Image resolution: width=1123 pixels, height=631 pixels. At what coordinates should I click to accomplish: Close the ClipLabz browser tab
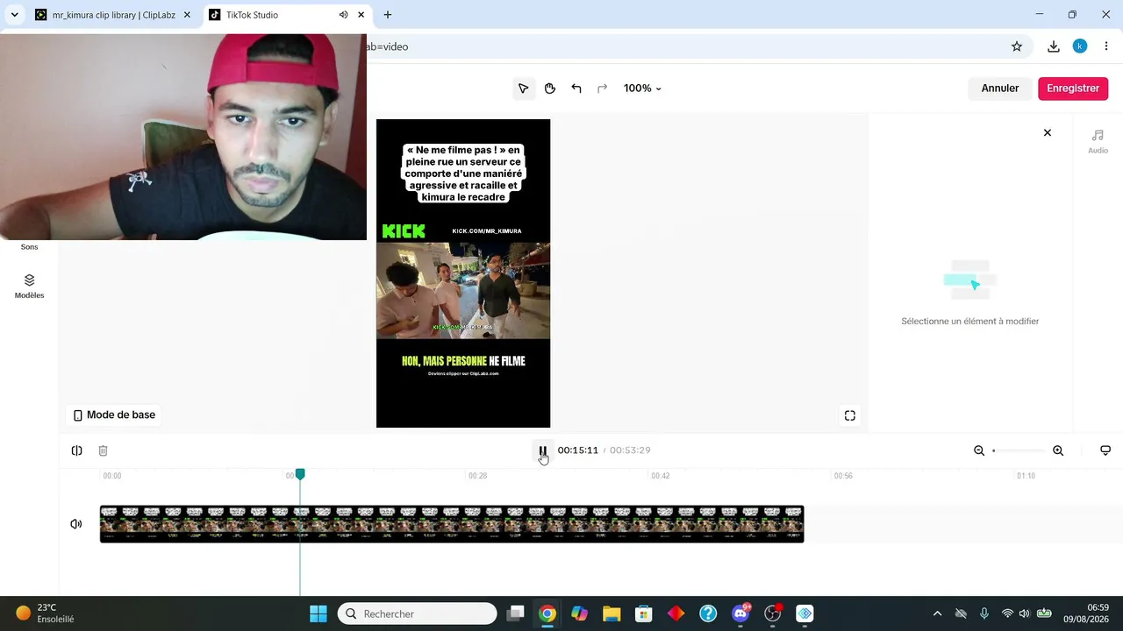[x=187, y=15]
